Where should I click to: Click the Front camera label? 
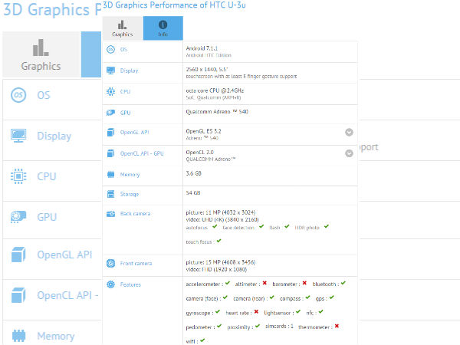[136, 264]
